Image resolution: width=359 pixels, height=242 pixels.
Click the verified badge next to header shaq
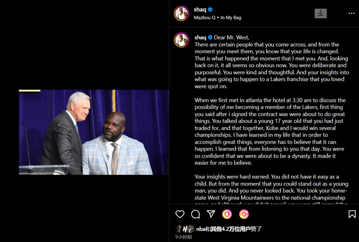coord(210,10)
